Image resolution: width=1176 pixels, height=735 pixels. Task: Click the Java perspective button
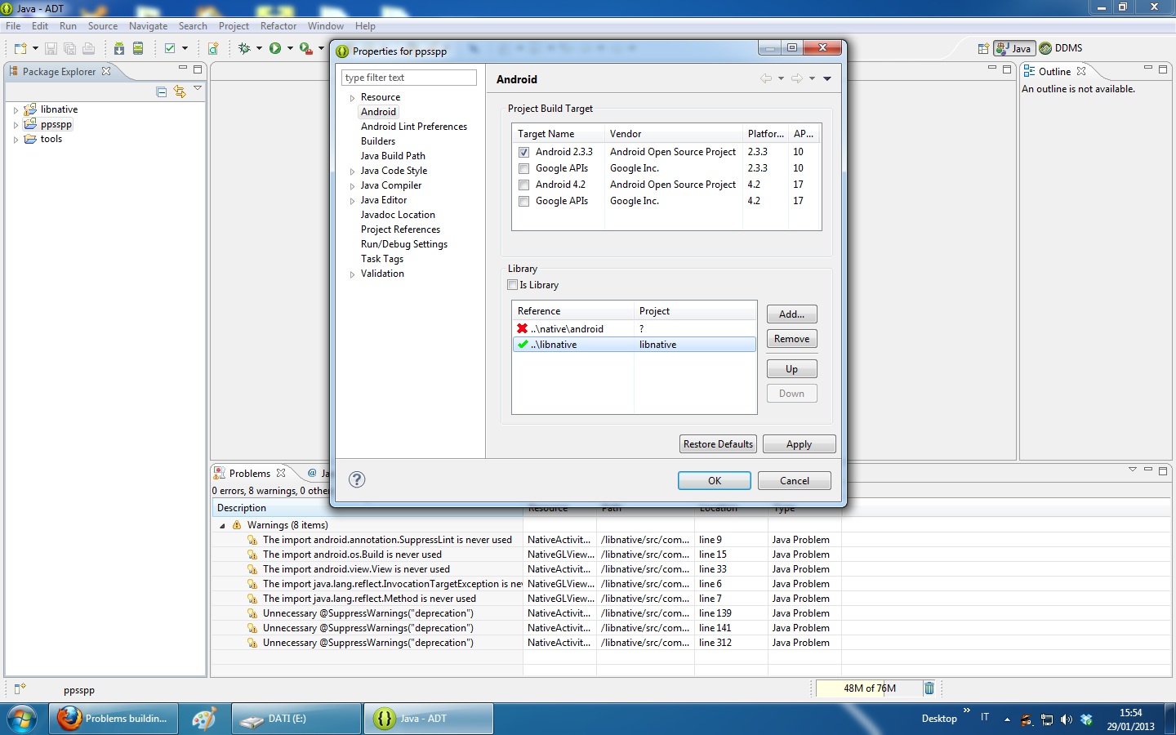coord(1014,48)
